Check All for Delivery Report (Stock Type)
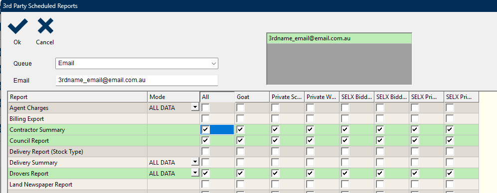Viewport: 497px width, 193px height. 206,152
